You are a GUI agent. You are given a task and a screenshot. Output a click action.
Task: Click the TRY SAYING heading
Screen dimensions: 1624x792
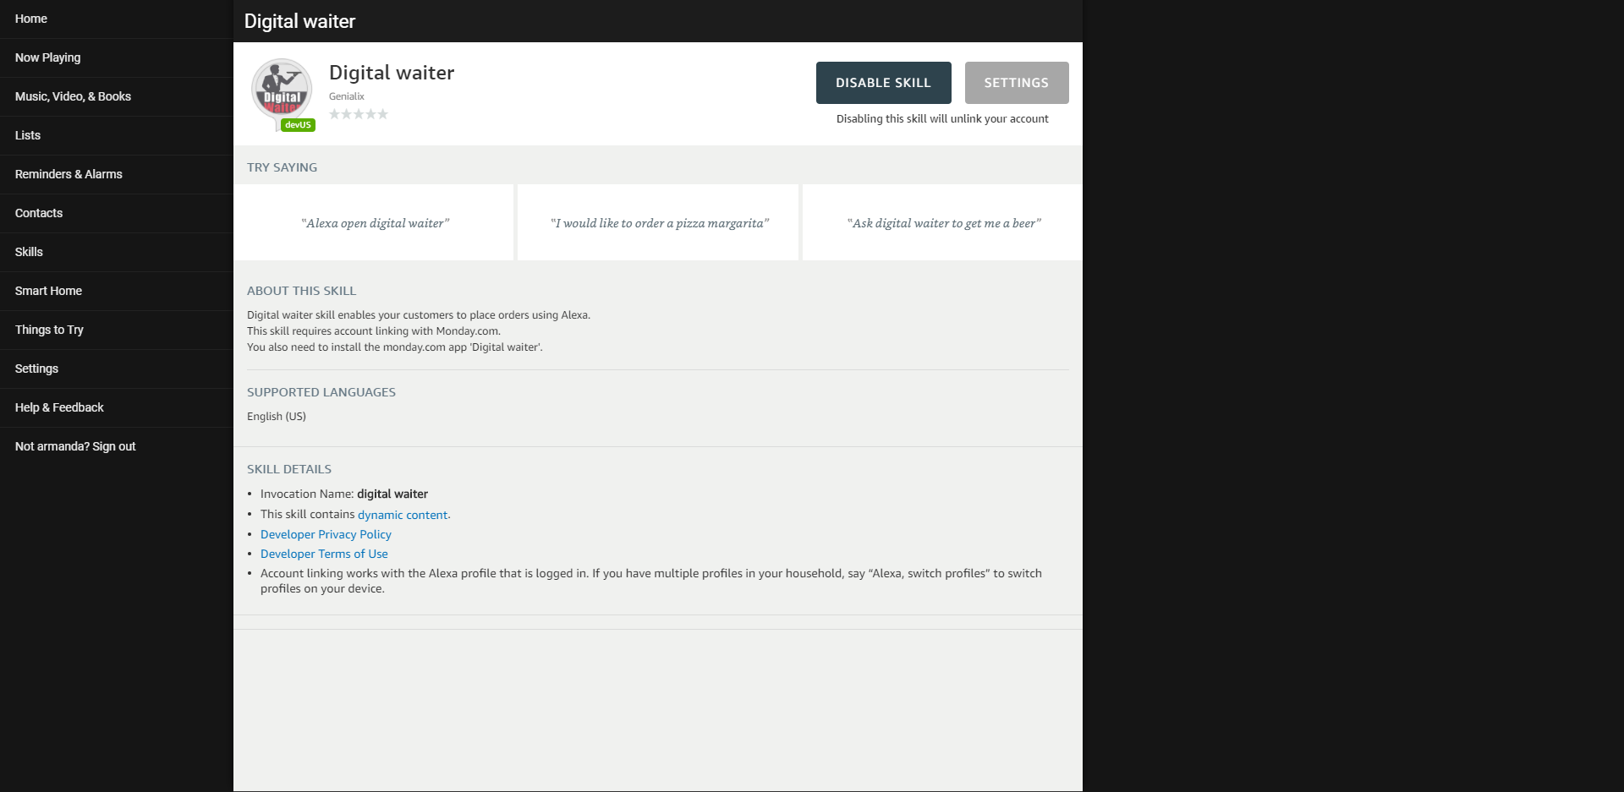pos(282,167)
